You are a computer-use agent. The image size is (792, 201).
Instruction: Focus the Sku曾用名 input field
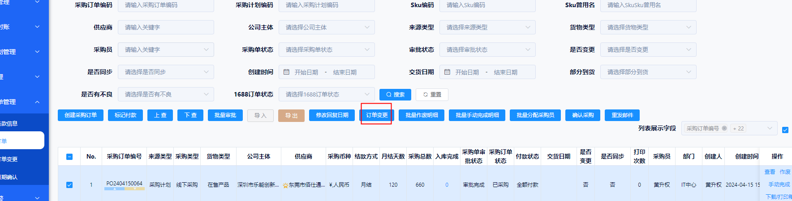click(648, 5)
